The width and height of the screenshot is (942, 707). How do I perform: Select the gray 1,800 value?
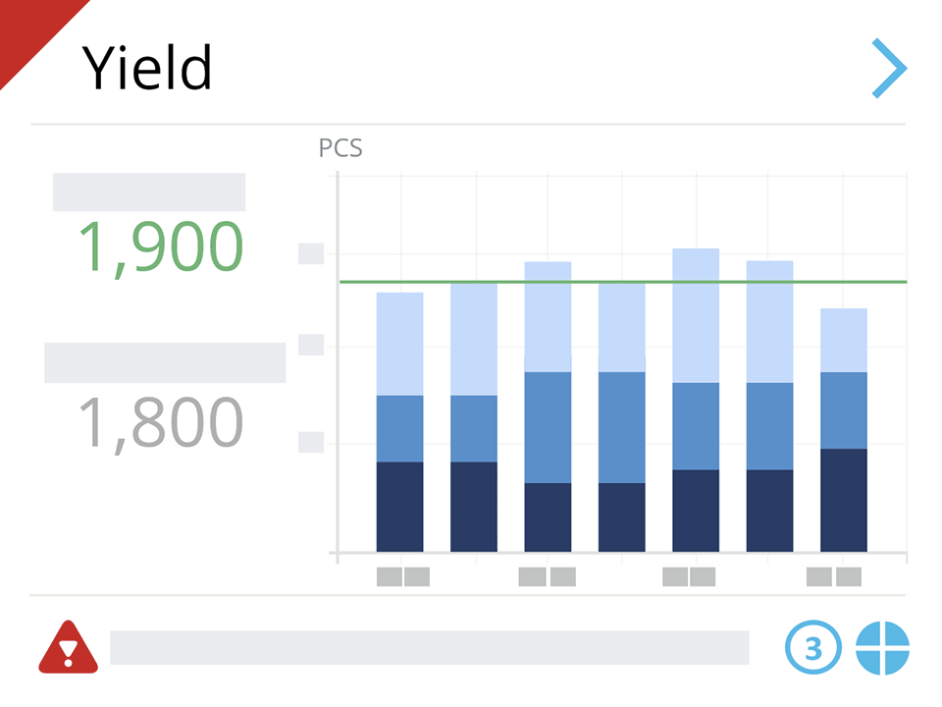coord(160,422)
